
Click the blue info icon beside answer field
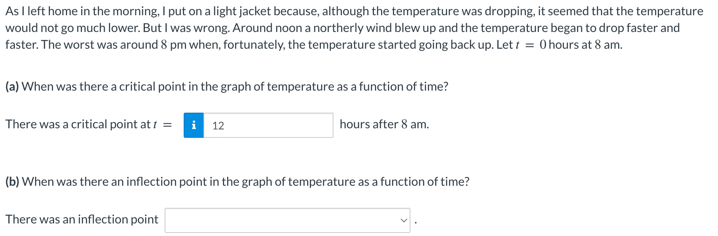point(194,125)
